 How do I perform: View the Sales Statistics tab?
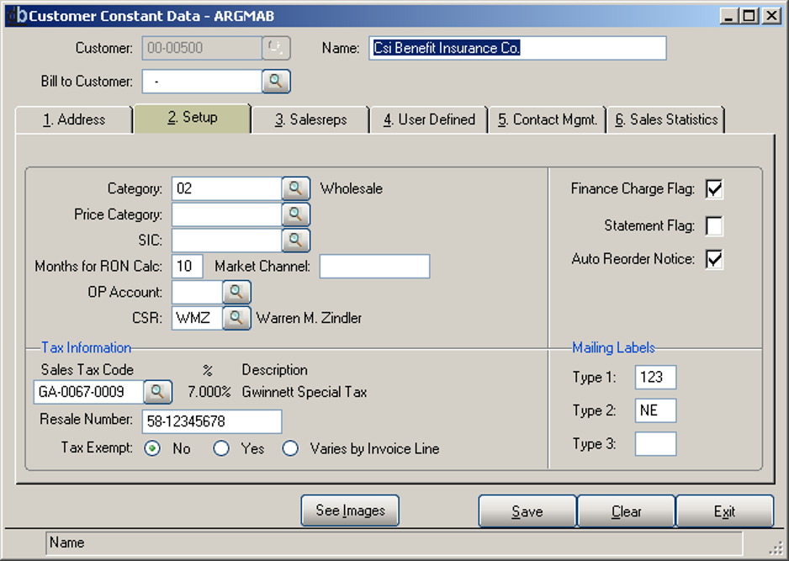(665, 119)
